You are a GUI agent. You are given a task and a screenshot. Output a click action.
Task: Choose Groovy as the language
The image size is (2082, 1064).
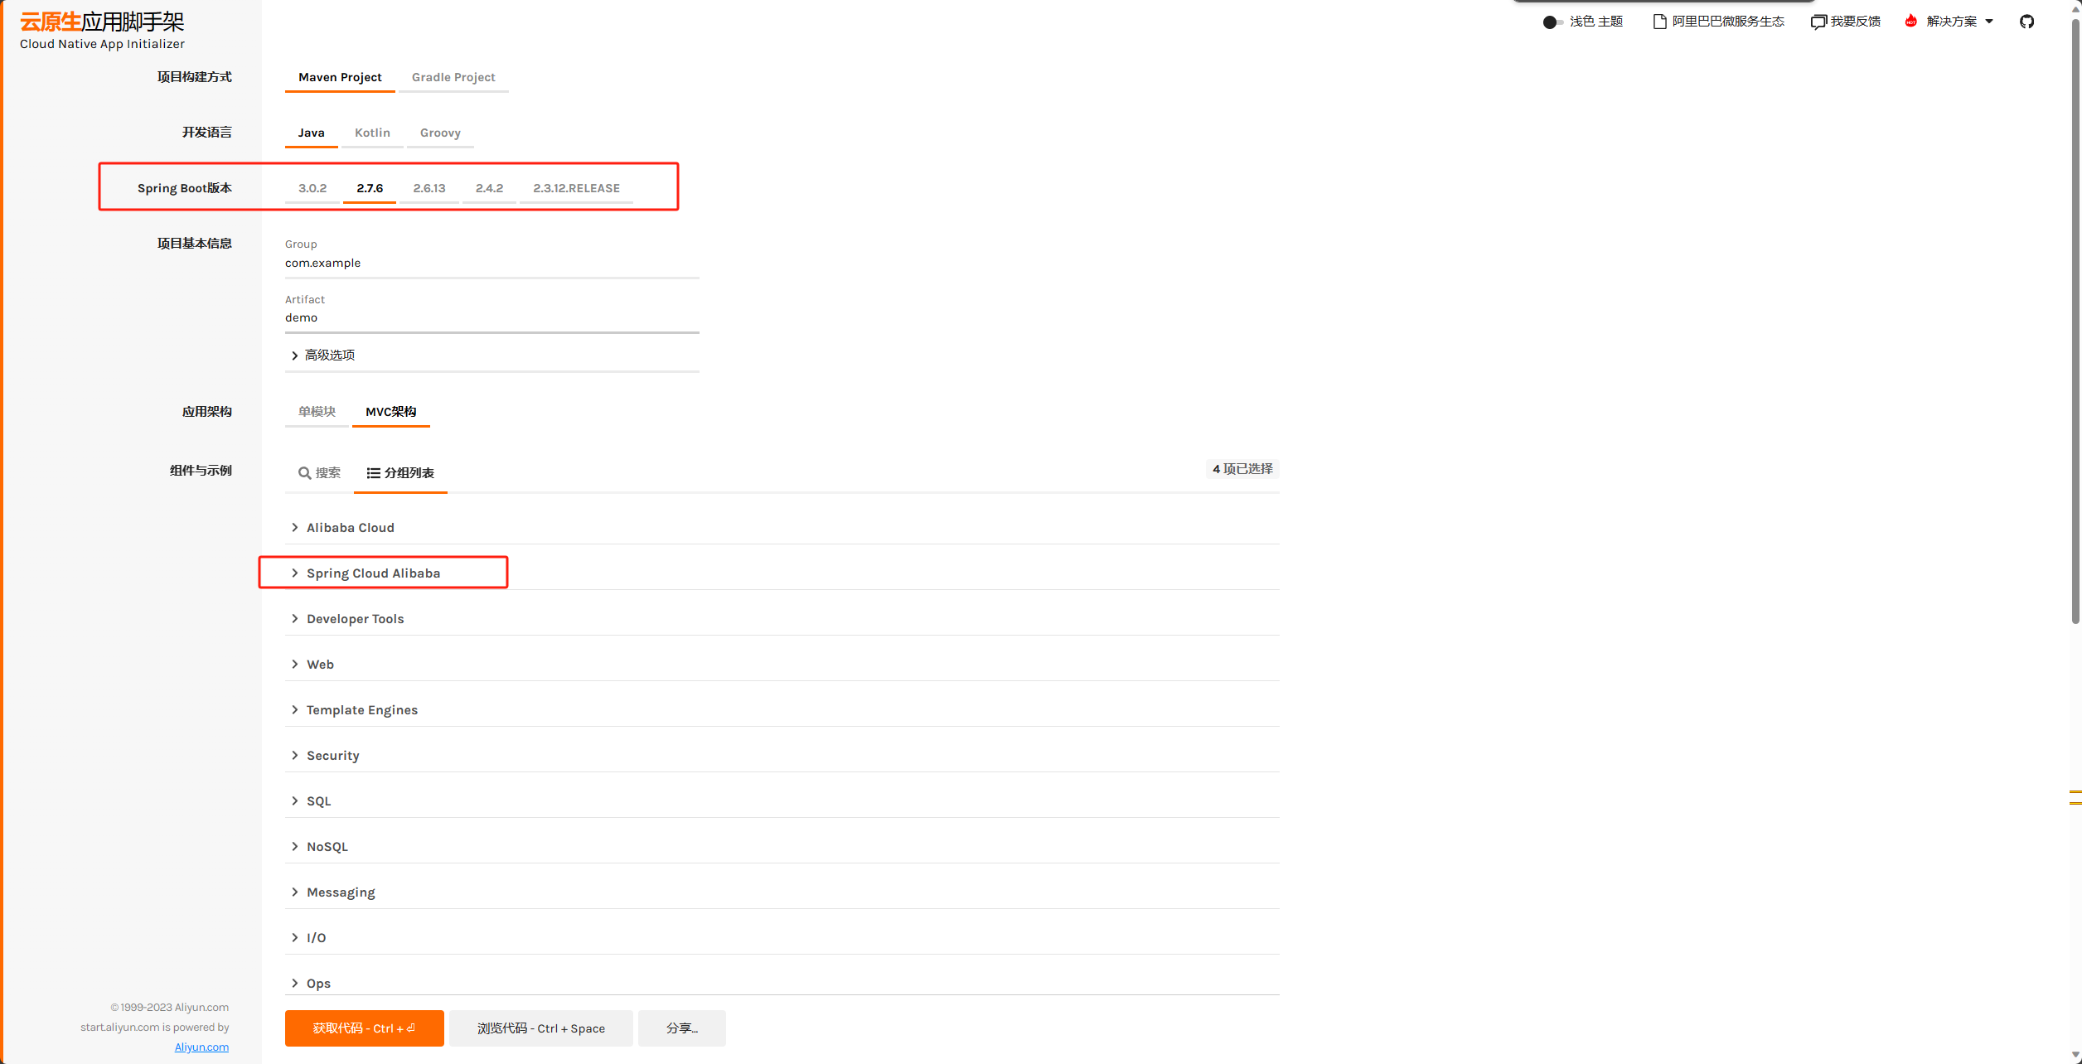(440, 133)
